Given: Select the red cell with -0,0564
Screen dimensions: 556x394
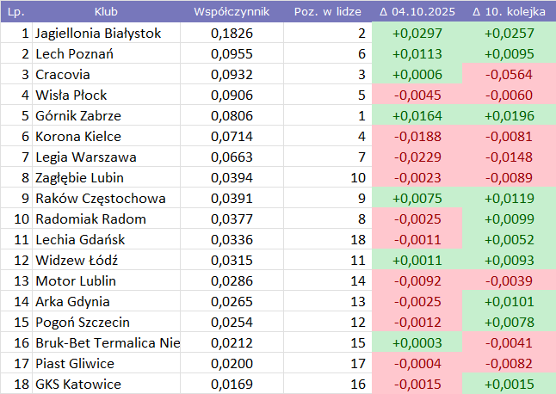Looking at the screenshot, I should pyautogui.click(x=510, y=75).
